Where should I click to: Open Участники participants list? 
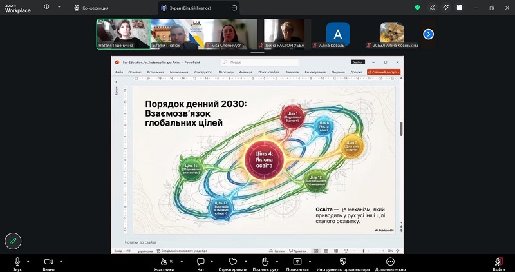click(164, 264)
